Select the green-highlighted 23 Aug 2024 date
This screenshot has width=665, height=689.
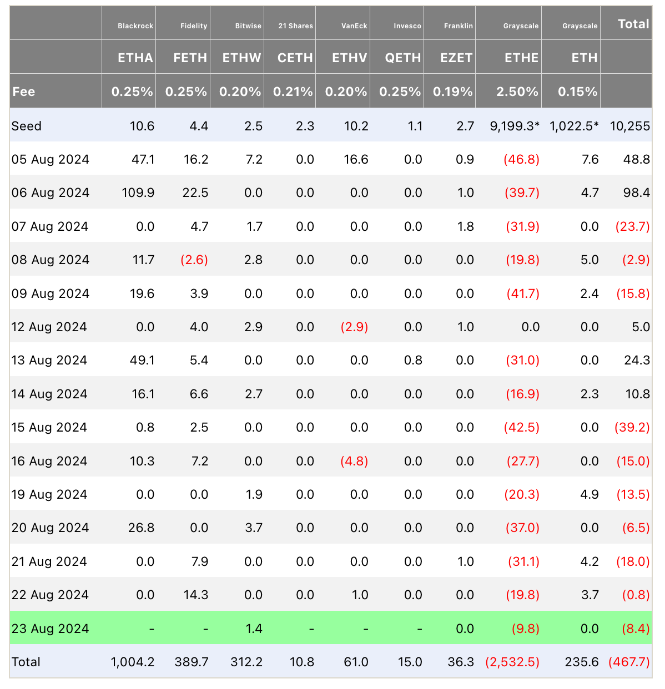click(x=51, y=629)
